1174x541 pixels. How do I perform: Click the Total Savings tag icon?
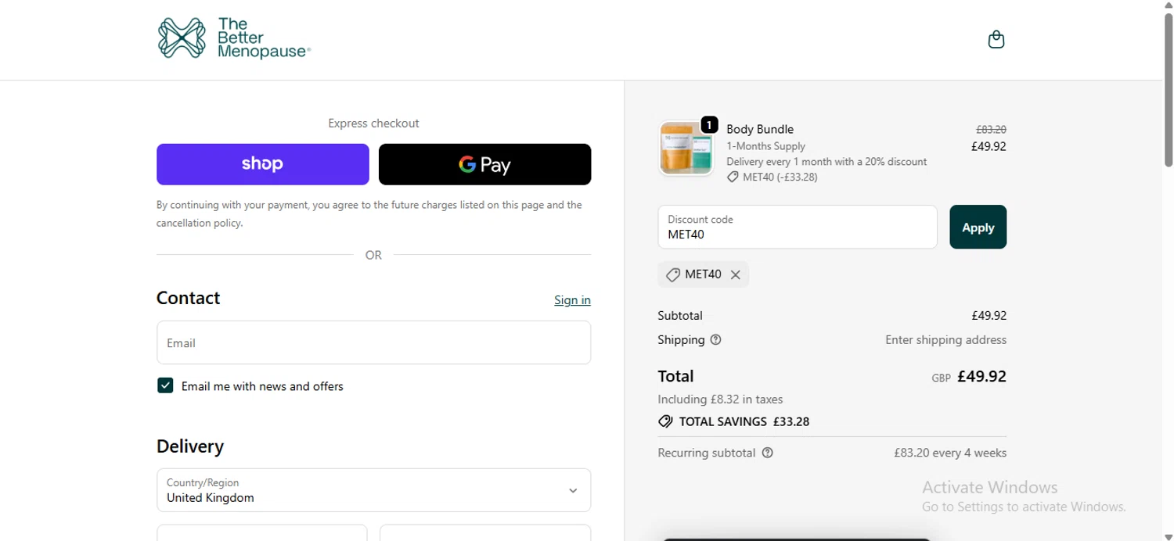pyautogui.click(x=665, y=421)
